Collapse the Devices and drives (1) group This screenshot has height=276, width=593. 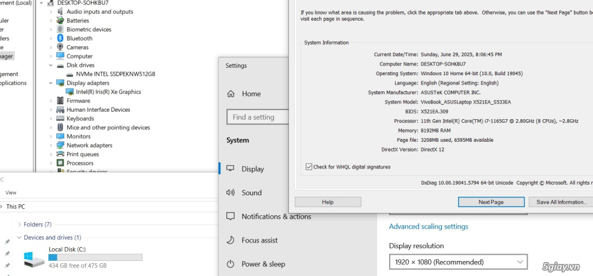tap(19, 237)
